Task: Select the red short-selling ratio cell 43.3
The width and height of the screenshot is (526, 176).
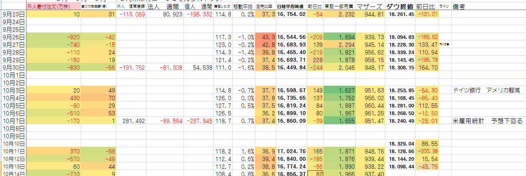Action: (265, 37)
